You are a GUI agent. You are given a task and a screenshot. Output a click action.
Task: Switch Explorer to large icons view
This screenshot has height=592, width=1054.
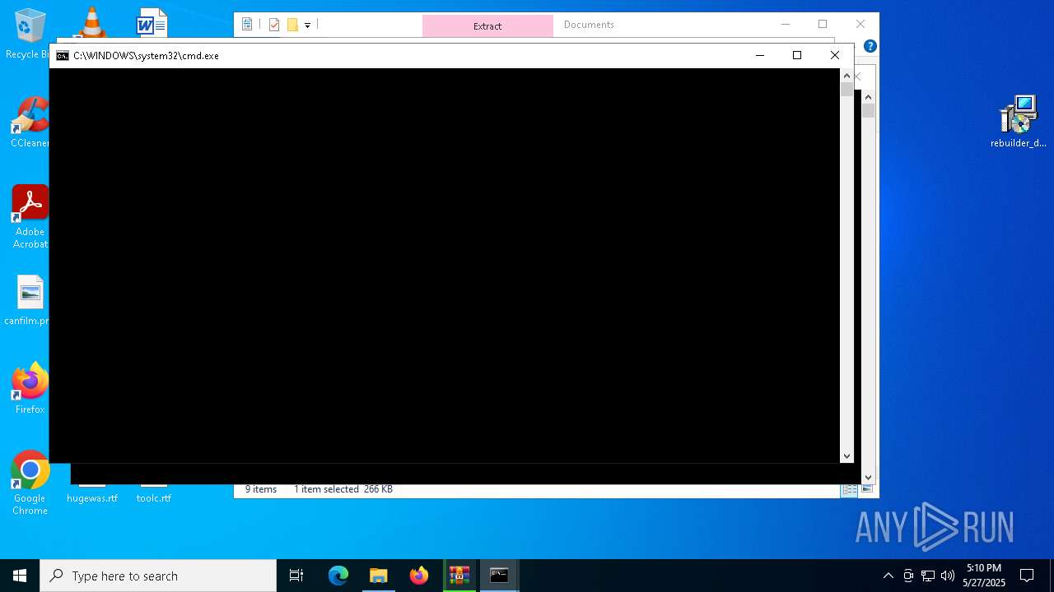[866, 489]
